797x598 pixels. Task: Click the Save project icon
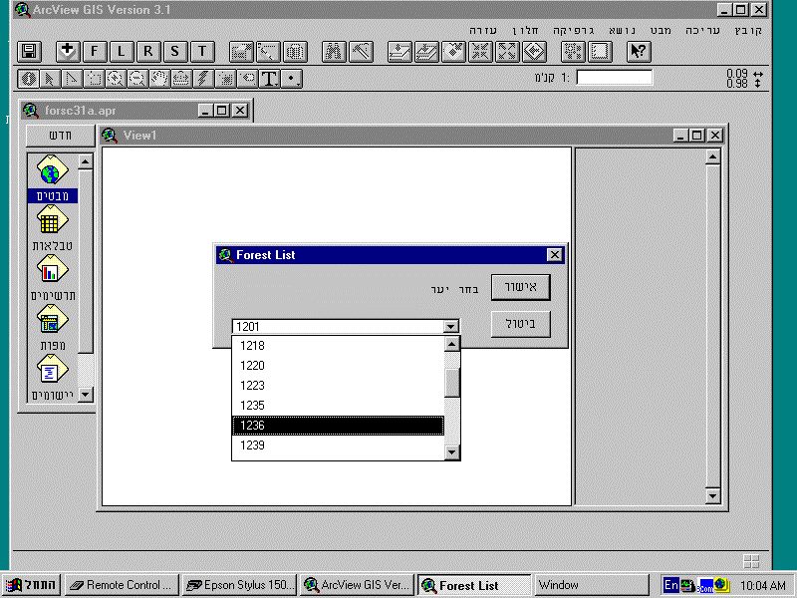[x=29, y=51]
